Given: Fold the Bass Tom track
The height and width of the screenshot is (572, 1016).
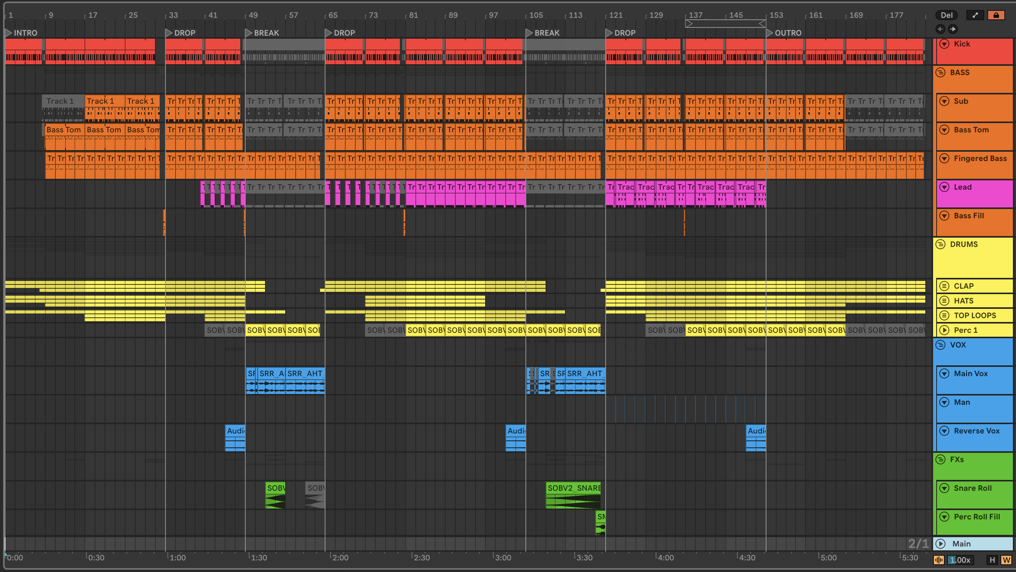Looking at the screenshot, I should coord(944,130).
